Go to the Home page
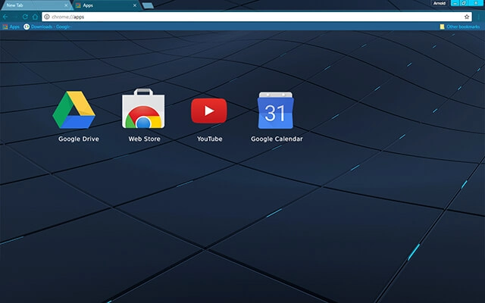 pos(35,17)
